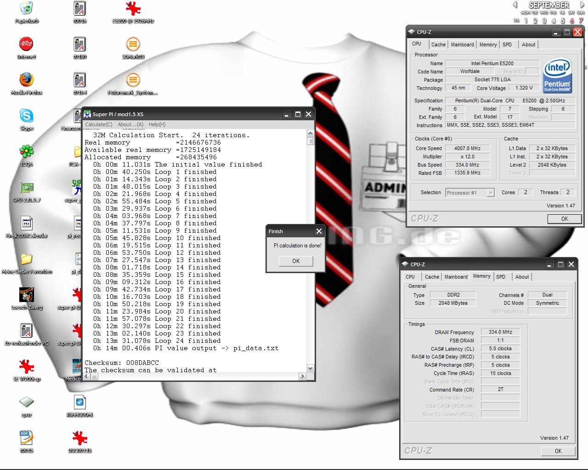
Task: Click Super PI vertical scrollbar up arrow
Action: pyautogui.click(x=310, y=134)
